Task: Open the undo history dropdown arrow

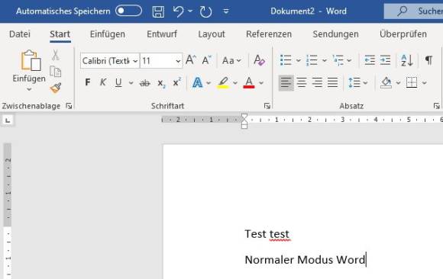Action: pos(190,11)
